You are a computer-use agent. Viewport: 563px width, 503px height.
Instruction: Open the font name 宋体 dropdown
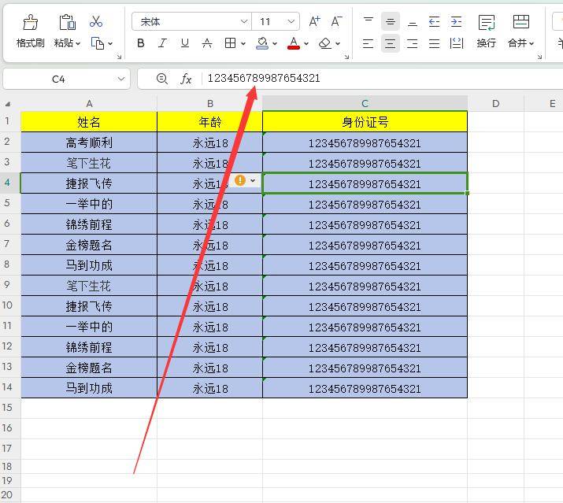coord(244,21)
